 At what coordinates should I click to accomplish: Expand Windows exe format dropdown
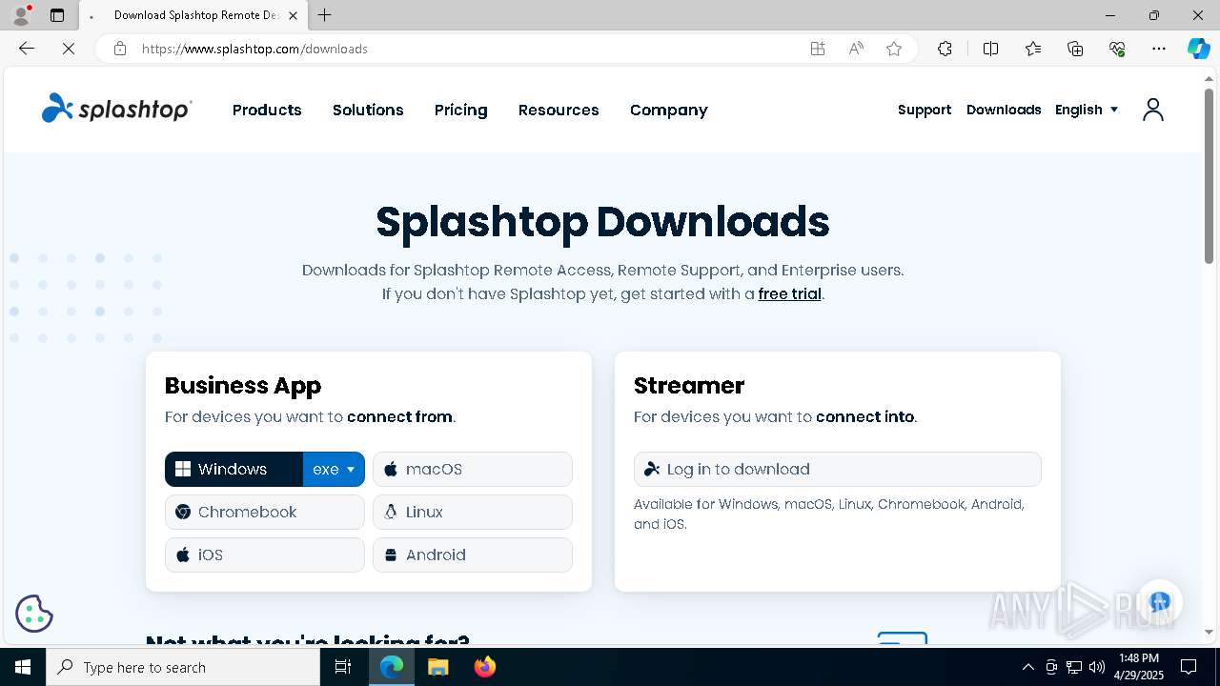click(334, 469)
